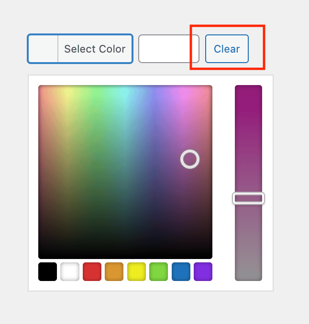
Task: Click the circular picker handle in the gradient
Action: coord(190,159)
